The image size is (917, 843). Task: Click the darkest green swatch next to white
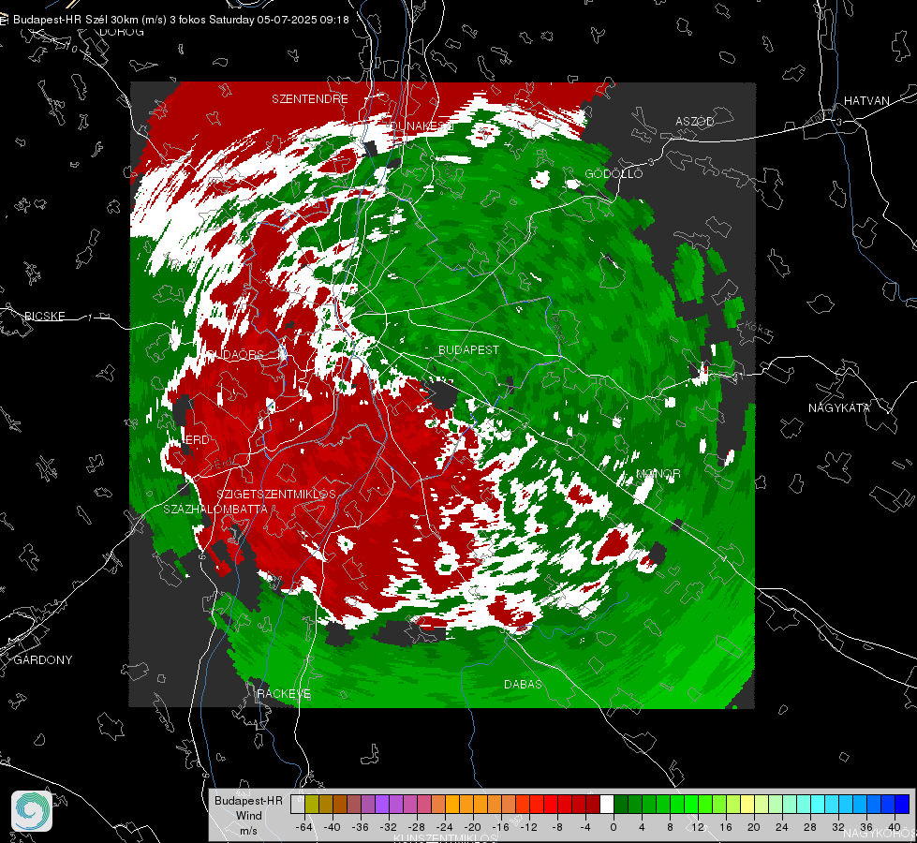pos(621,804)
